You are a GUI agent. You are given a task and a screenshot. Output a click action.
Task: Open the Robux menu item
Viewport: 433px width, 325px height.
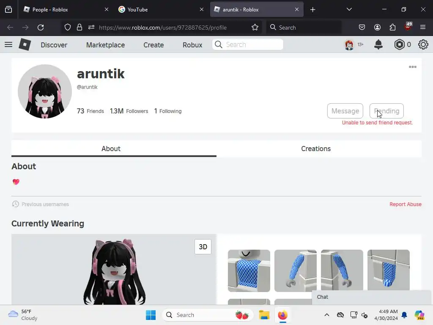(x=192, y=45)
